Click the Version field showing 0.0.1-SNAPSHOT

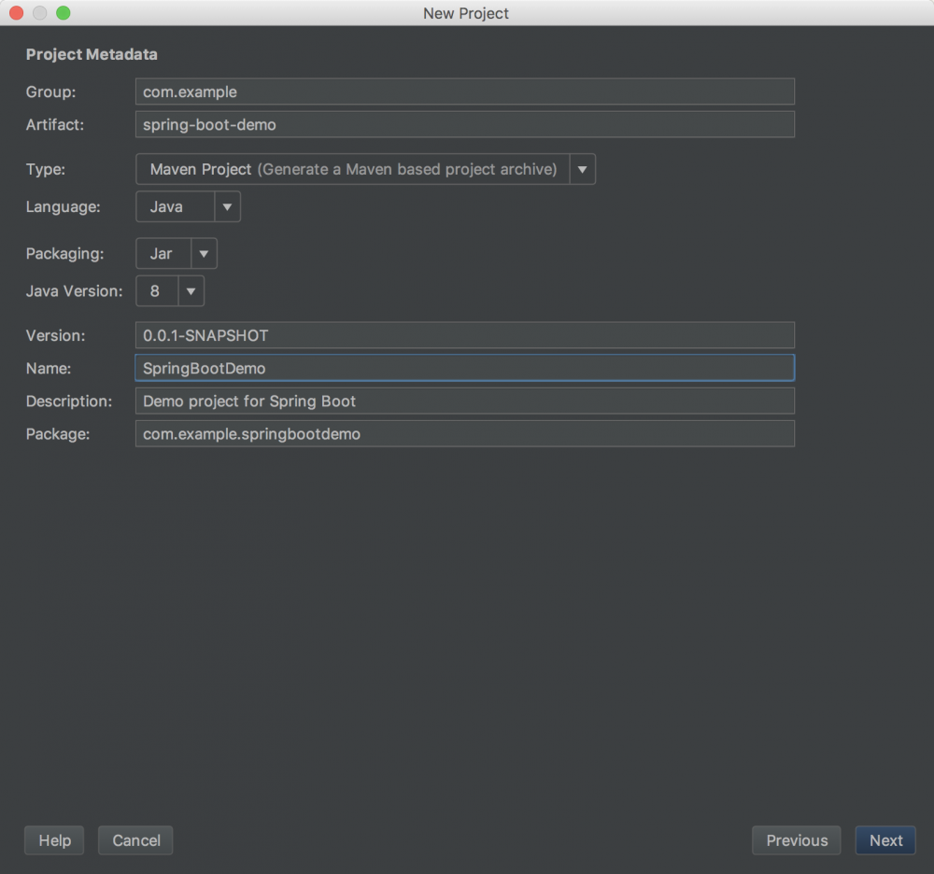(464, 335)
